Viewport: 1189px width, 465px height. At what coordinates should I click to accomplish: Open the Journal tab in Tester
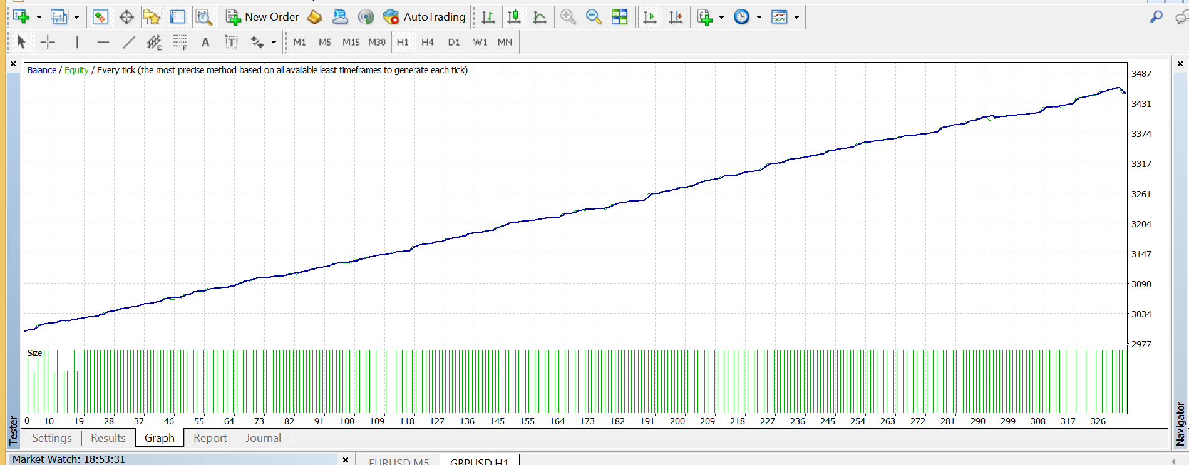(x=264, y=438)
